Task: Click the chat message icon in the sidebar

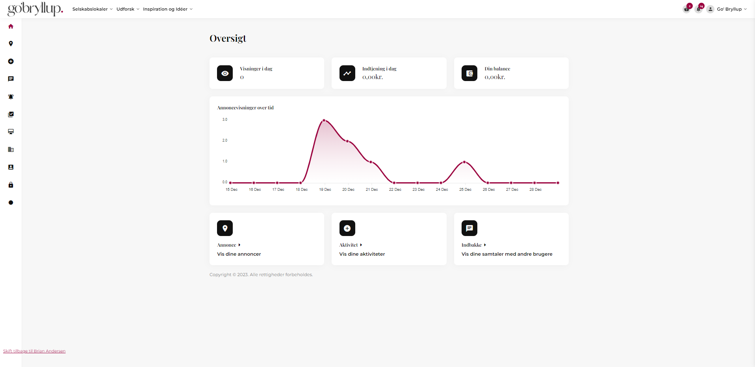Action: point(11,79)
